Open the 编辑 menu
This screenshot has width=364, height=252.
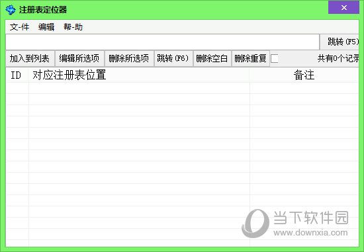pyautogui.click(x=46, y=27)
